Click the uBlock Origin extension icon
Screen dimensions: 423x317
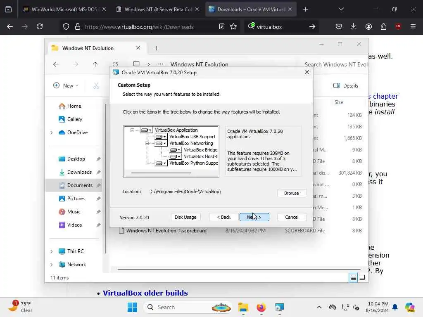[x=398, y=27]
